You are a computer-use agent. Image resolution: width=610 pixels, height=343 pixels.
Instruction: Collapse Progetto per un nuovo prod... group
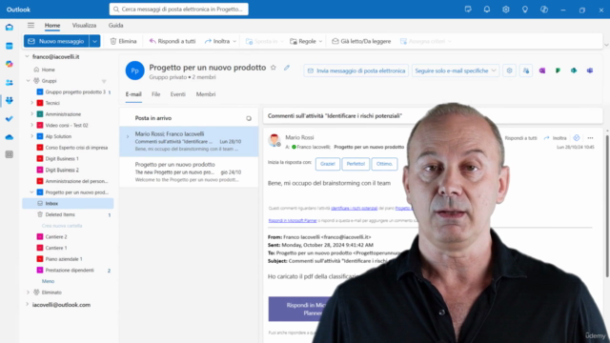(x=31, y=192)
